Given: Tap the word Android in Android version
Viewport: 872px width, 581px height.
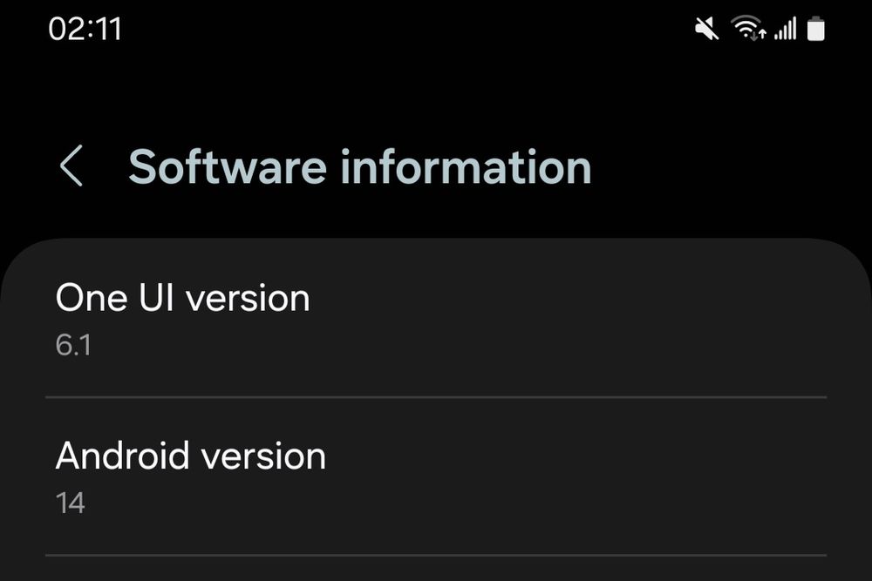Looking at the screenshot, I should 122,456.
